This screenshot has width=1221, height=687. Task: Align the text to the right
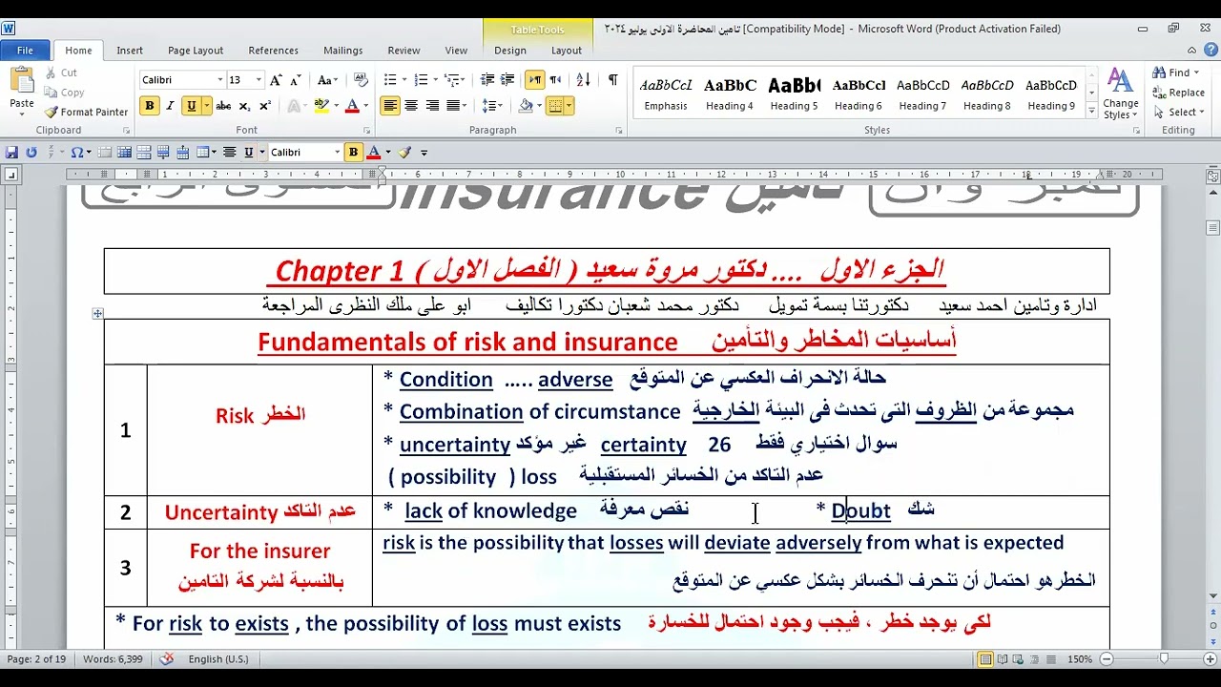[432, 106]
